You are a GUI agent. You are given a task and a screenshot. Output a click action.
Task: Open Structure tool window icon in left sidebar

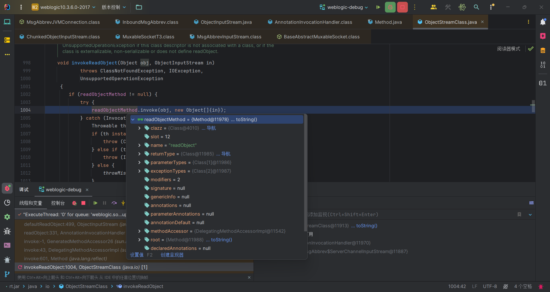[7, 40]
